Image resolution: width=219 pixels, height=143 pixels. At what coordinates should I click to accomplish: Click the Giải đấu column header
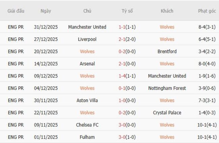16,11
